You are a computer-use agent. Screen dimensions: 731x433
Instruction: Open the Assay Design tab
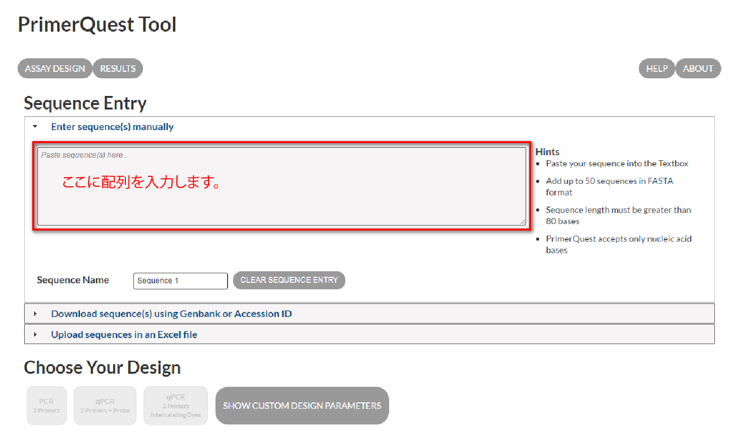pyautogui.click(x=55, y=69)
